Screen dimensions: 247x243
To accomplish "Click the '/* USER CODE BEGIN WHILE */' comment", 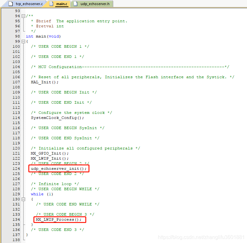I will tap(65, 189).
